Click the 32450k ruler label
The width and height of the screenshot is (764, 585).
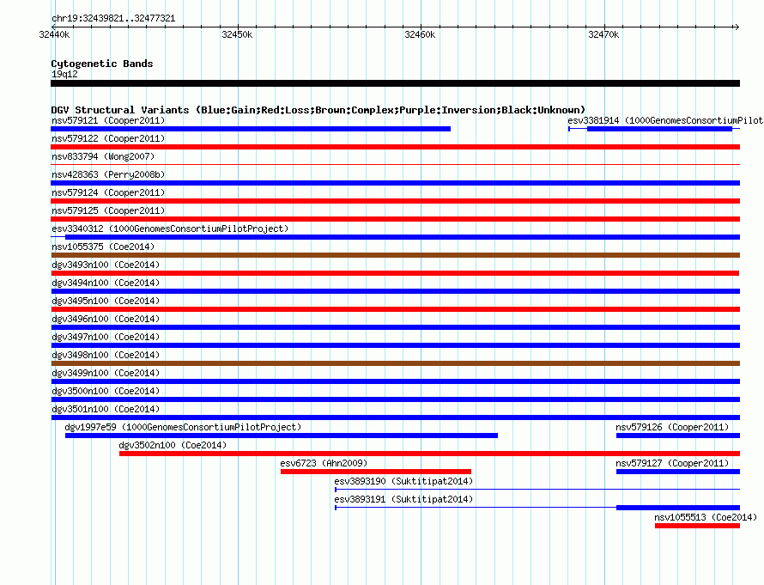[x=237, y=34]
